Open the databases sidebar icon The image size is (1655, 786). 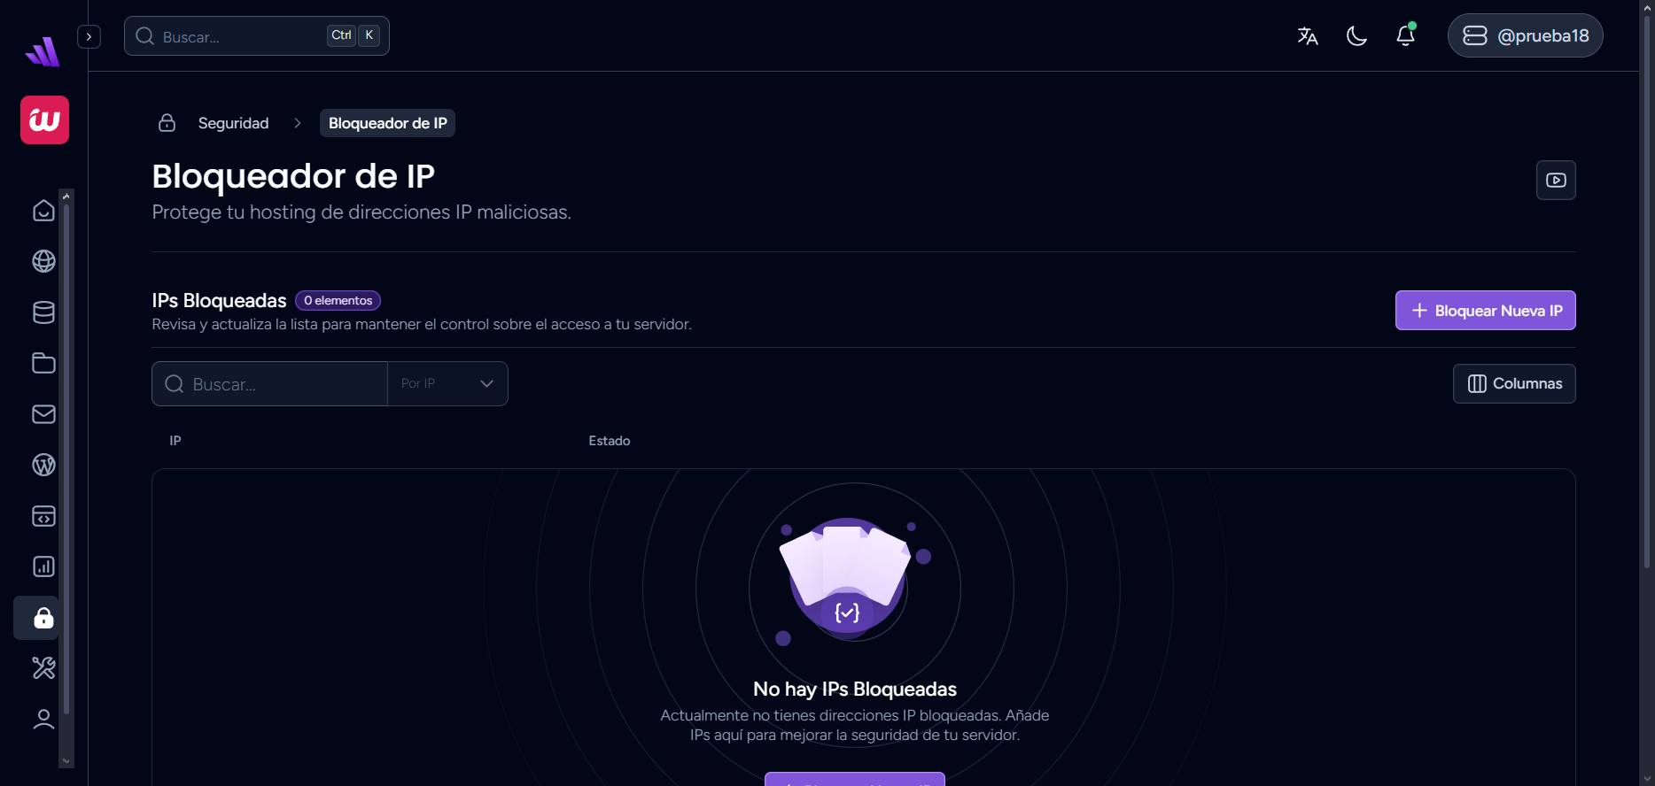tap(43, 312)
